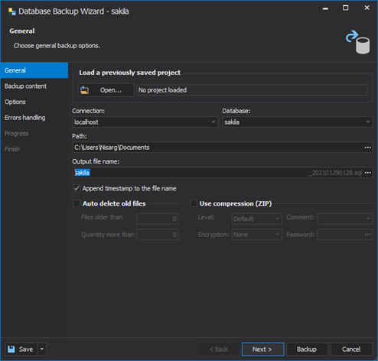Click the backup database graphic in header
The width and height of the screenshot is (378, 361).
tap(358, 42)
